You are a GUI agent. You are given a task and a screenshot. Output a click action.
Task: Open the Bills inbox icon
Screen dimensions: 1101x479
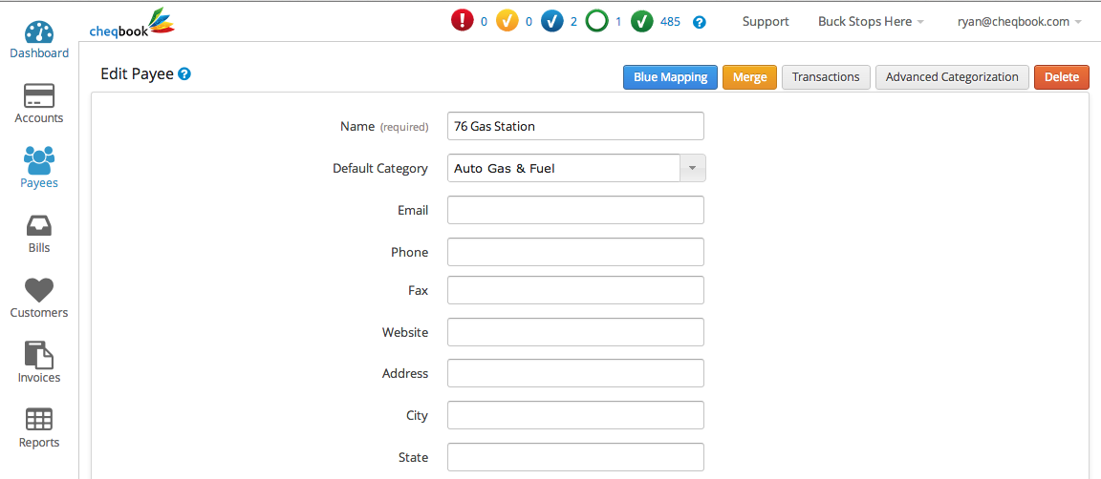pos(39,226)
